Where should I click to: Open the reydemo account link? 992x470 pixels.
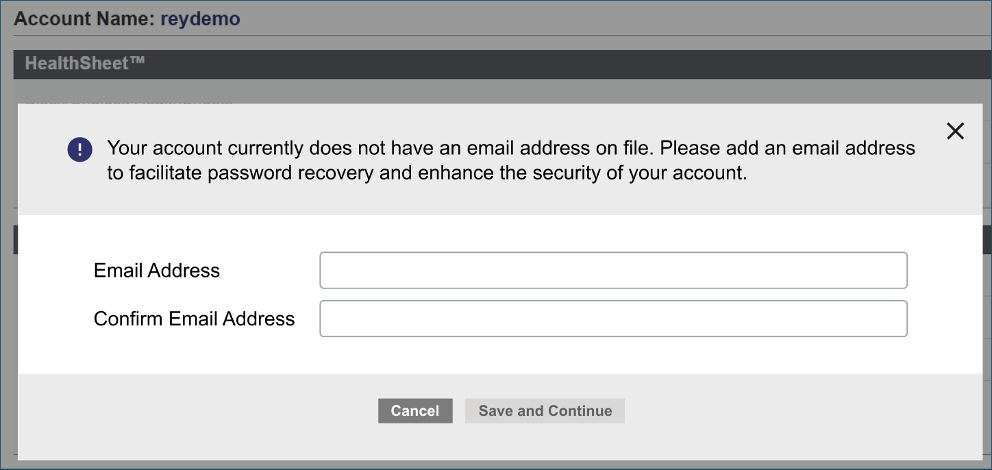(x=199, y=18)
